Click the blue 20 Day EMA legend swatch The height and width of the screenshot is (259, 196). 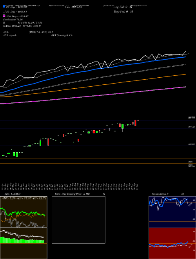coord(4,7)
